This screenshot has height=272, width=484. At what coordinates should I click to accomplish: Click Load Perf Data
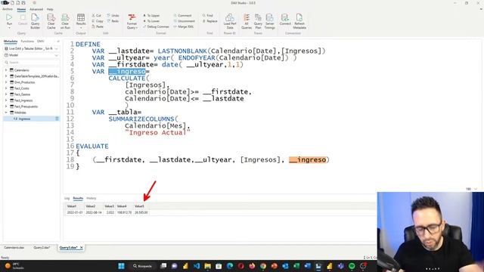pyautogui.click(x=230, y=21)
